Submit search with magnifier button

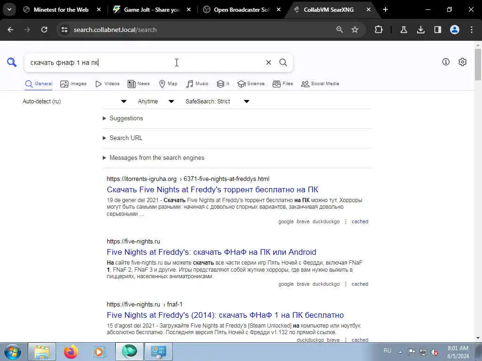point(283,63)
